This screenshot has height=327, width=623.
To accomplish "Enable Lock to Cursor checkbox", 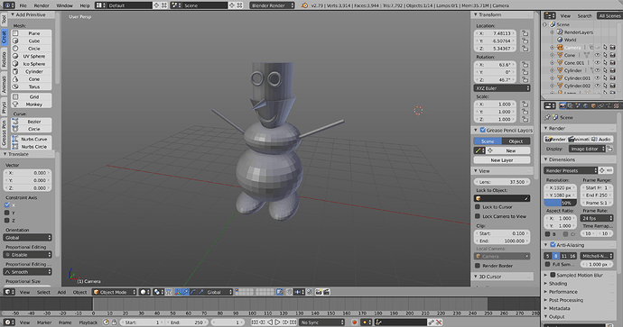I will (478, 207).
